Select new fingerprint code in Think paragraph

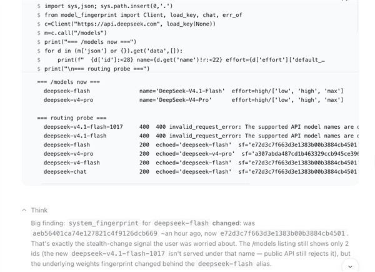click(x=282, y=233)
